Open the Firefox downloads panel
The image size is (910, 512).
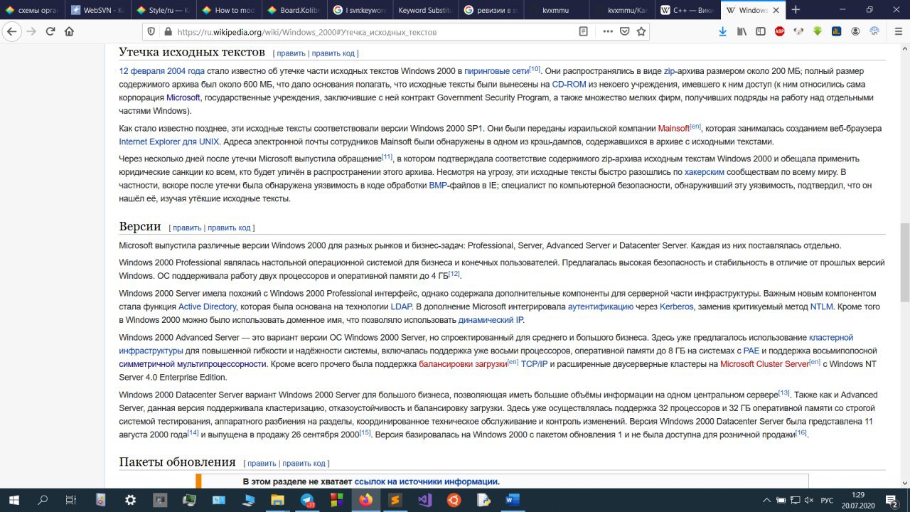[x=723, y=31]
